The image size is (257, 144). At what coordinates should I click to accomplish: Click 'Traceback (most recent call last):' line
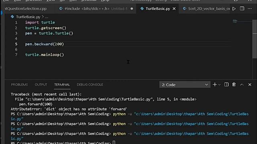46,94
